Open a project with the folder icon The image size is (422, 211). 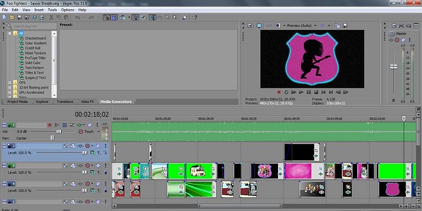(12, 17)
